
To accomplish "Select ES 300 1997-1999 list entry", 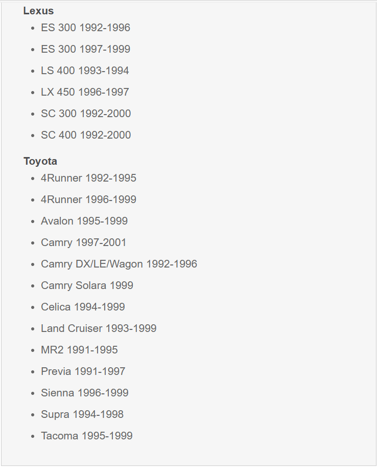I will 85,49.
